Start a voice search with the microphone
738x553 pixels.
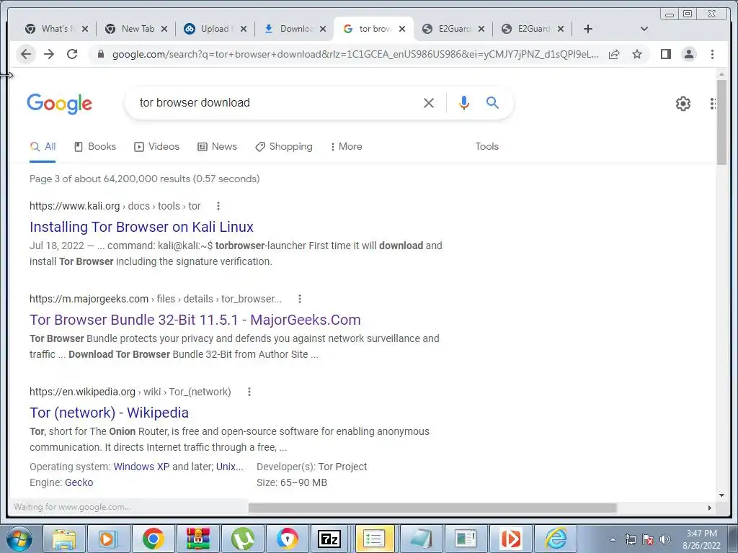click(x=463, y=103)
